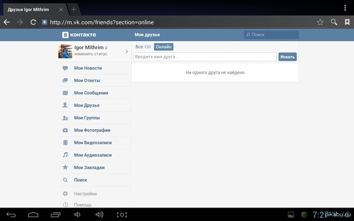Image resolution: width=354 pixels, height=221 pixels.
Task: Open a new tab with plus
Action: click(73, 9)
